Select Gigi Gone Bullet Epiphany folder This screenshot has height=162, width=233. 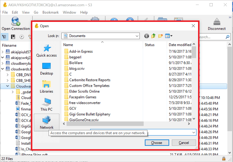[87, 114]
